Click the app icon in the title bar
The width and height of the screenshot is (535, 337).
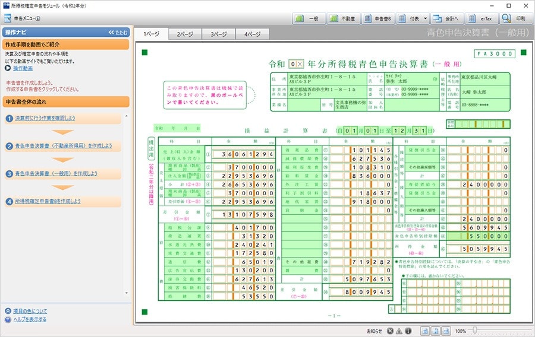click(x=6, y=5)
